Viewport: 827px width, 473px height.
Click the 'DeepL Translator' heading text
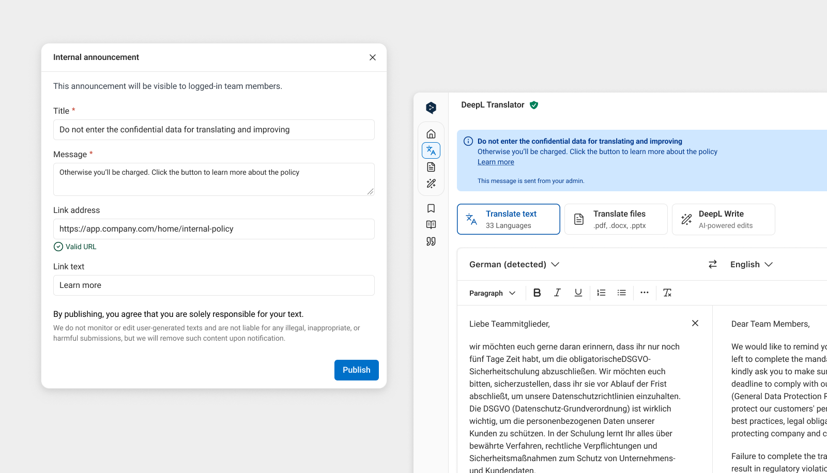coord(493,105)
